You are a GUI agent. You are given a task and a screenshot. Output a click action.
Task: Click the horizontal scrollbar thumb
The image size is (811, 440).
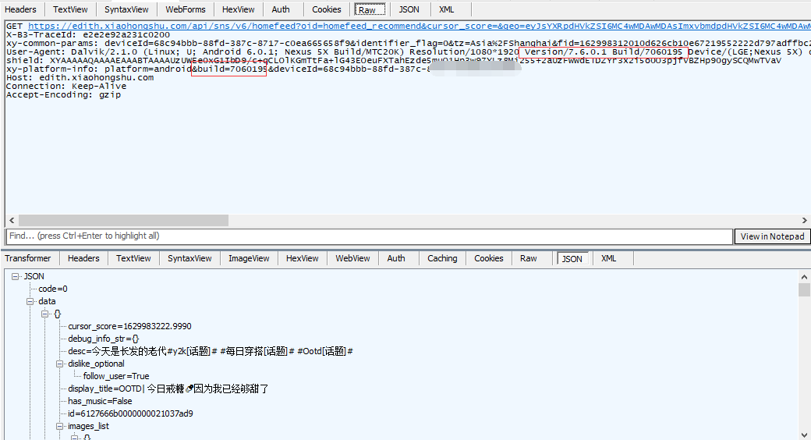coord(123,221)
